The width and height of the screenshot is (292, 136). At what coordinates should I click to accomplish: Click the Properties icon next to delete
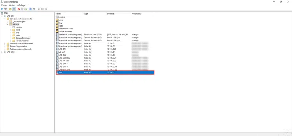coord(22,9)
